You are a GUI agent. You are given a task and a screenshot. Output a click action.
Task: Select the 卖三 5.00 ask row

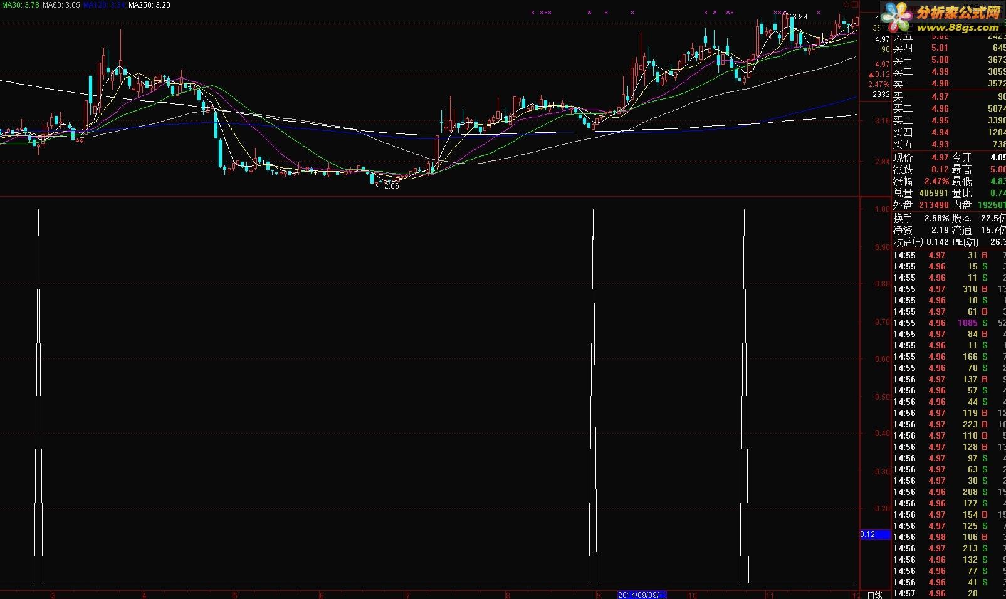click(949, 60)
